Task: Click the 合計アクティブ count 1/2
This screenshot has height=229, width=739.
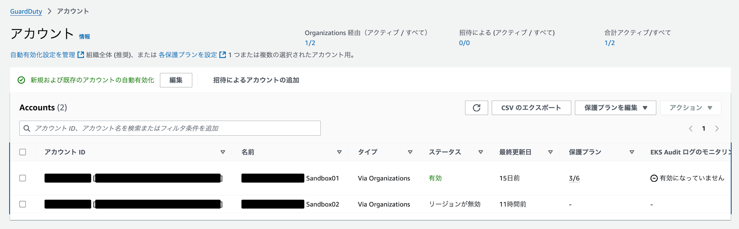Action: click(610, 43)
